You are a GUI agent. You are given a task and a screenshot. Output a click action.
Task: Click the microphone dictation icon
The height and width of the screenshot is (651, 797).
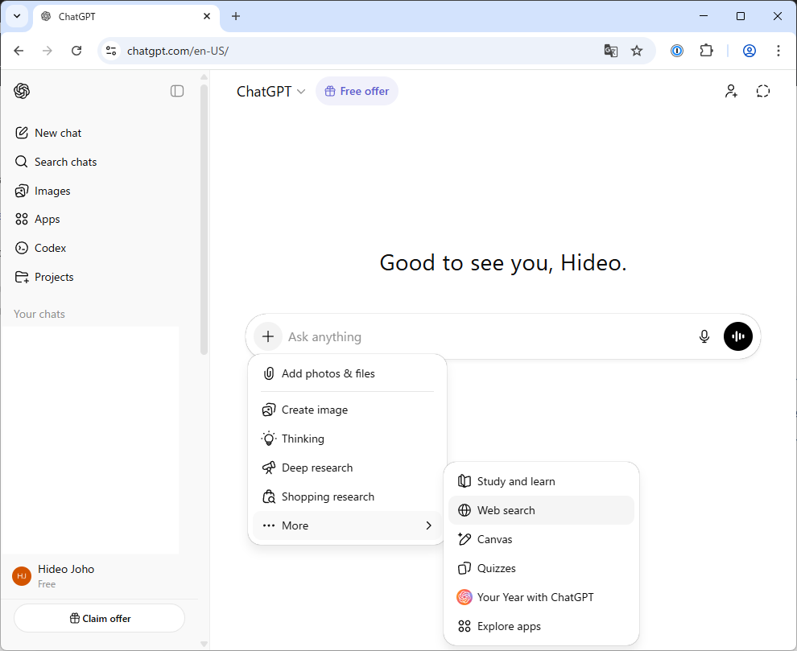click(704, 336)
